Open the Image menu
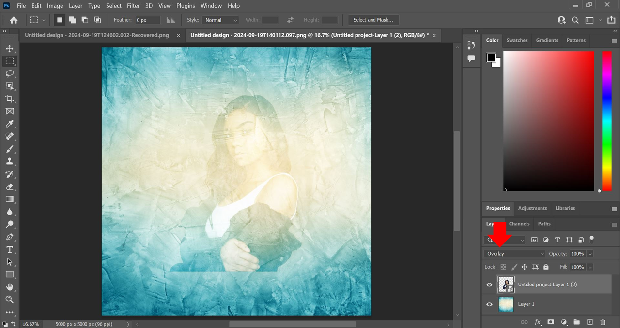 pyautogui.click(x=55, y=6)
